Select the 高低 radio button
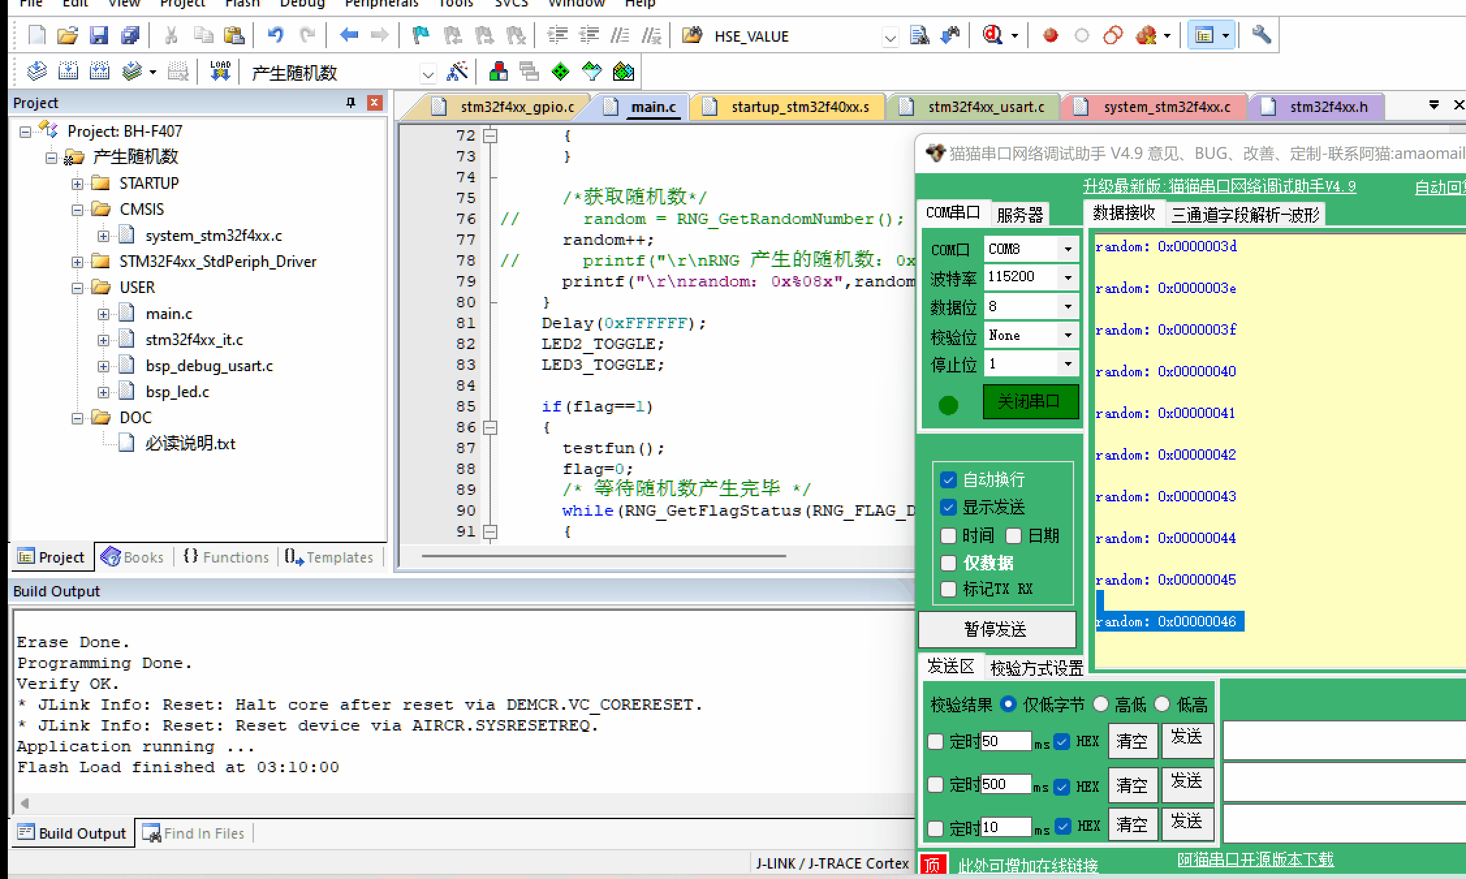Image resolution: width=1466 pixels, height=879 pixels. pyautogui.click(x=1101, y=704)
